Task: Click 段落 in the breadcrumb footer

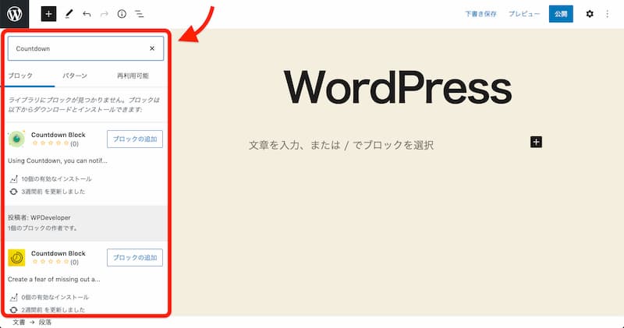Action: pos(45,322)
